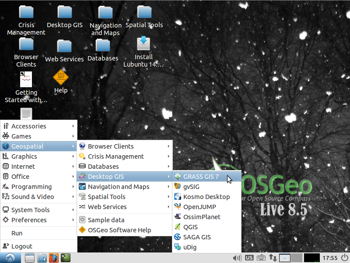This screenshot has height=263, width=350.
Task: Launch Firefox from the taskbar
Action: click(54, 258)
